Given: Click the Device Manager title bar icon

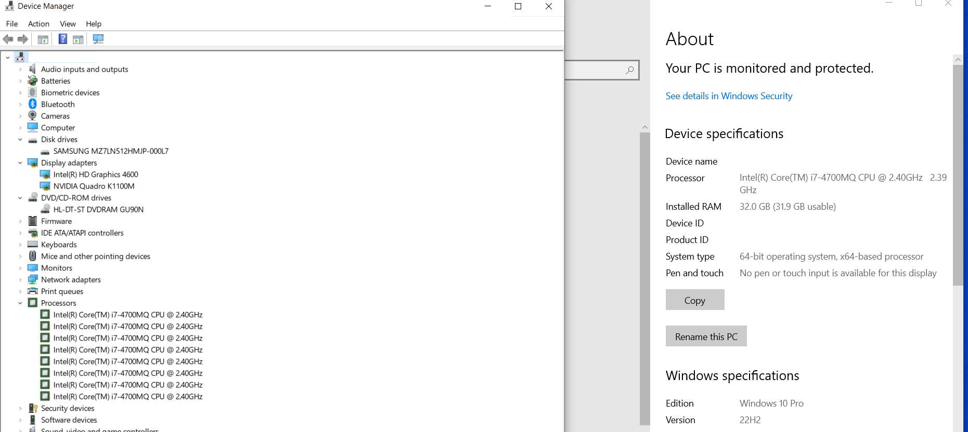Looking at the screenshot, I should pyautogui.click(x=9, y=6).
